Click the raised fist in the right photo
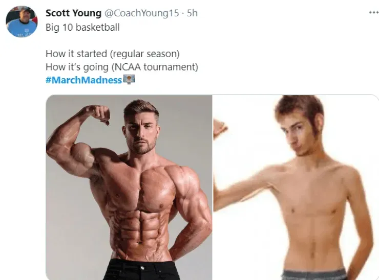Screen dimensions: 379x280 click(x=220, y=128)
